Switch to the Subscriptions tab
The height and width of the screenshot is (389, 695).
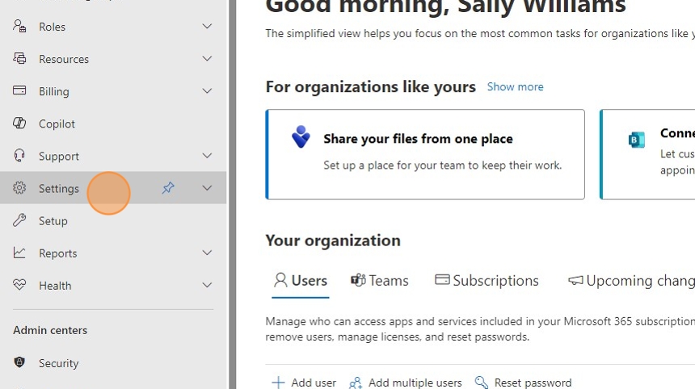click(486, 281)
